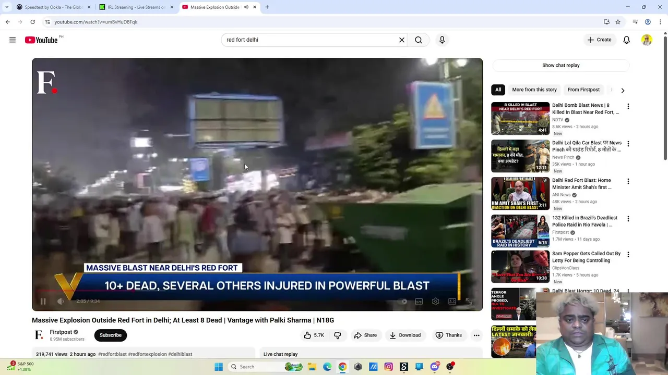Open options menu for the NDTV Delhi Bomb Blast video
The height and width of the screenshot is (375, 668).
[x=628, y=106]
